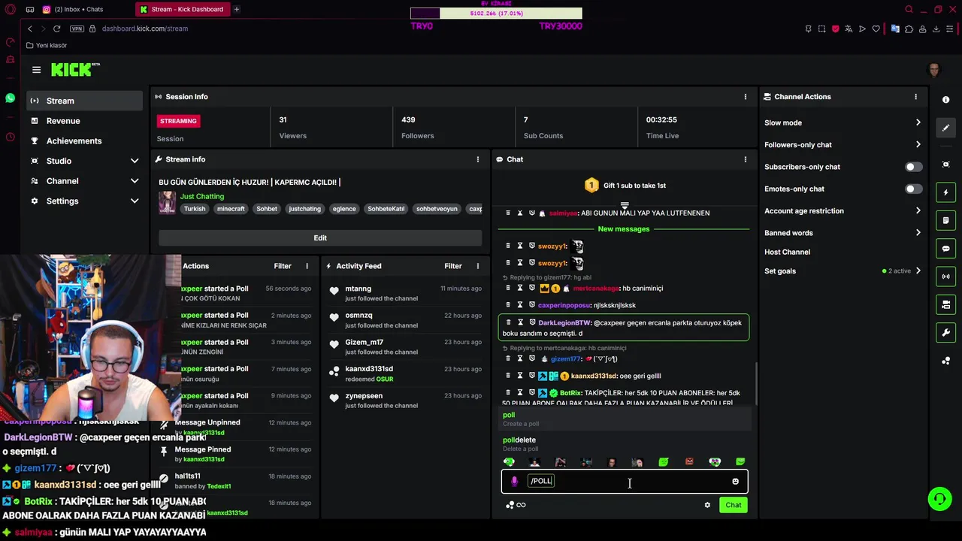Viewport: 962px width, 541px height.
Task: Reload the page with browser refresh
Action: click(x=56, y=29)
